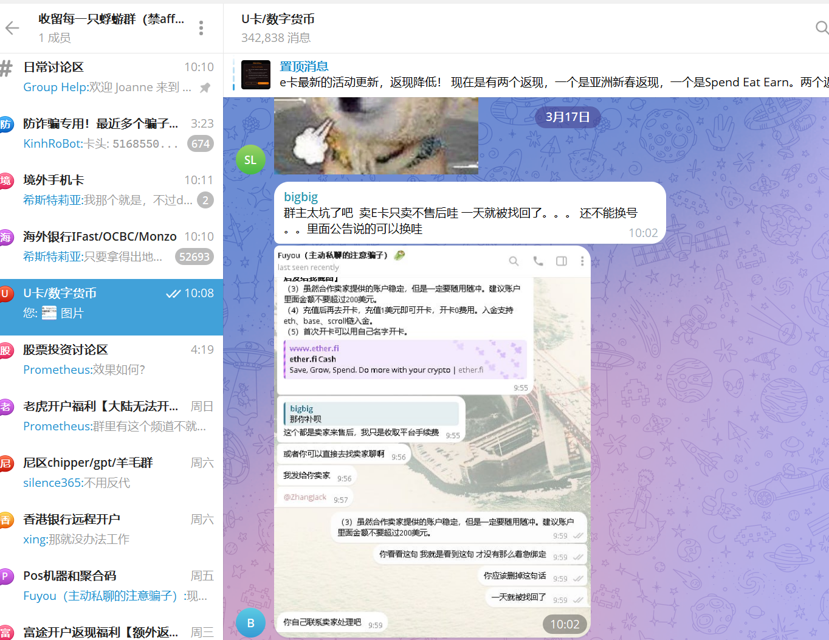Click the search icon in the U卡/数字货币 header
Viewport: 829px width, 640px height.
[x=822, y=27]
